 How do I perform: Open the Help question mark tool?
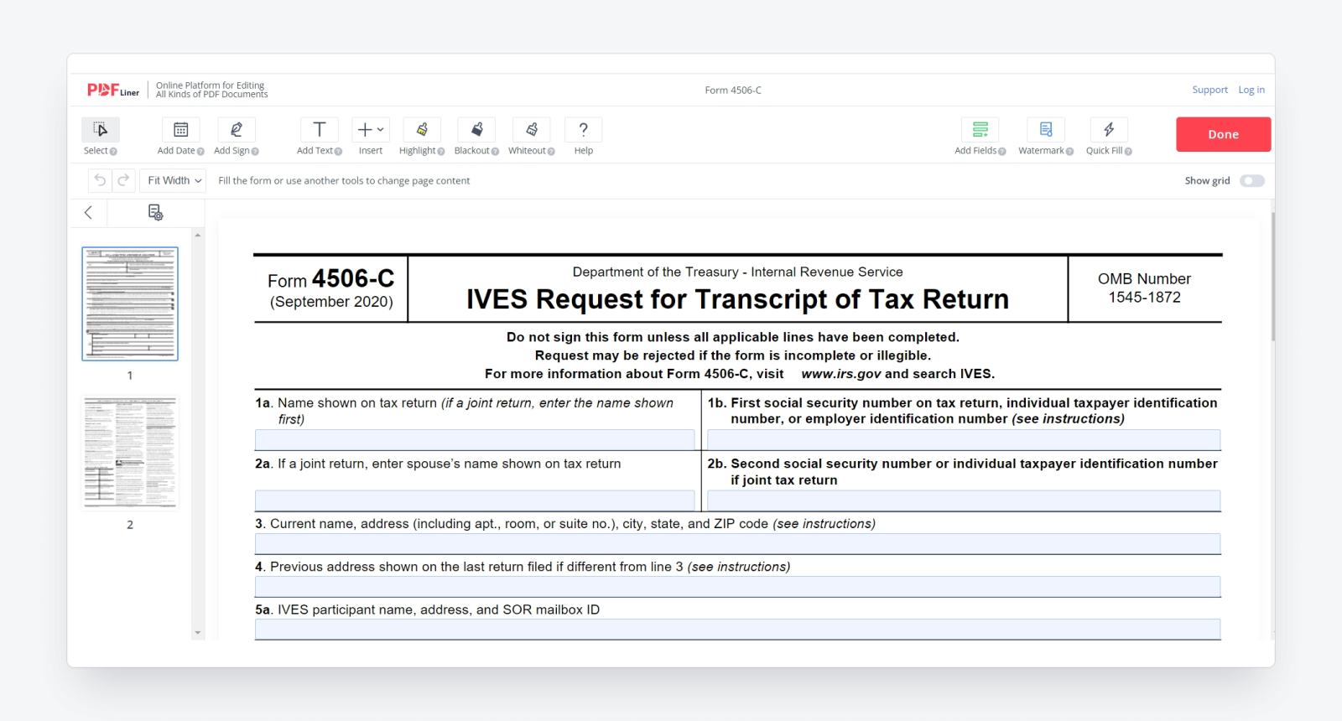(x=584, y=130)
